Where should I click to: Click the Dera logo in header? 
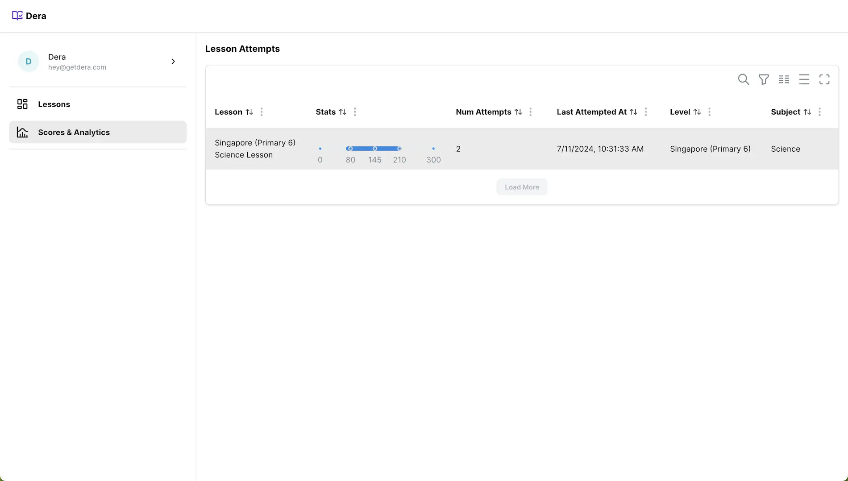point(29,16)
